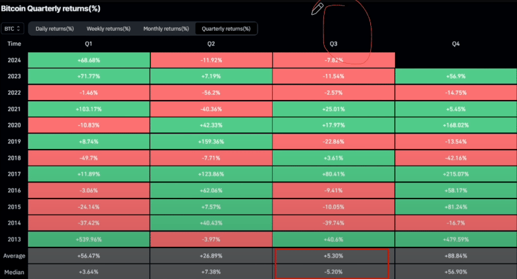The height and width of the screenshot is (279, 517).
Task: Select the Quarterly returns(%) tab
Action: [x=226, y=29]
